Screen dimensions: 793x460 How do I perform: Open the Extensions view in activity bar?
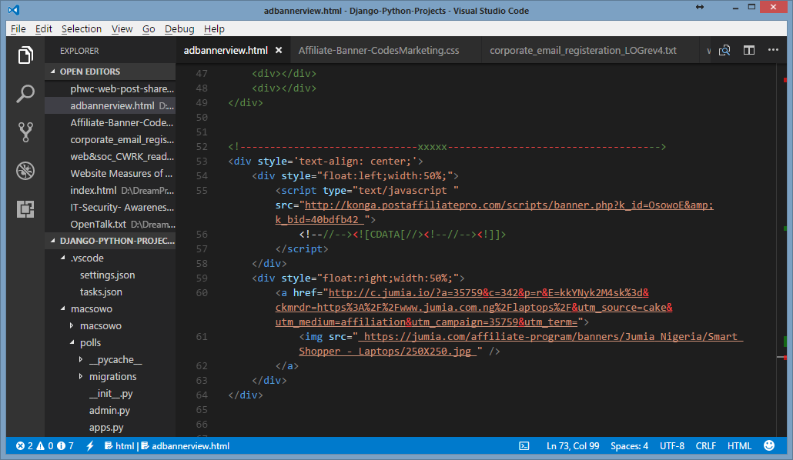pos(25,208)
